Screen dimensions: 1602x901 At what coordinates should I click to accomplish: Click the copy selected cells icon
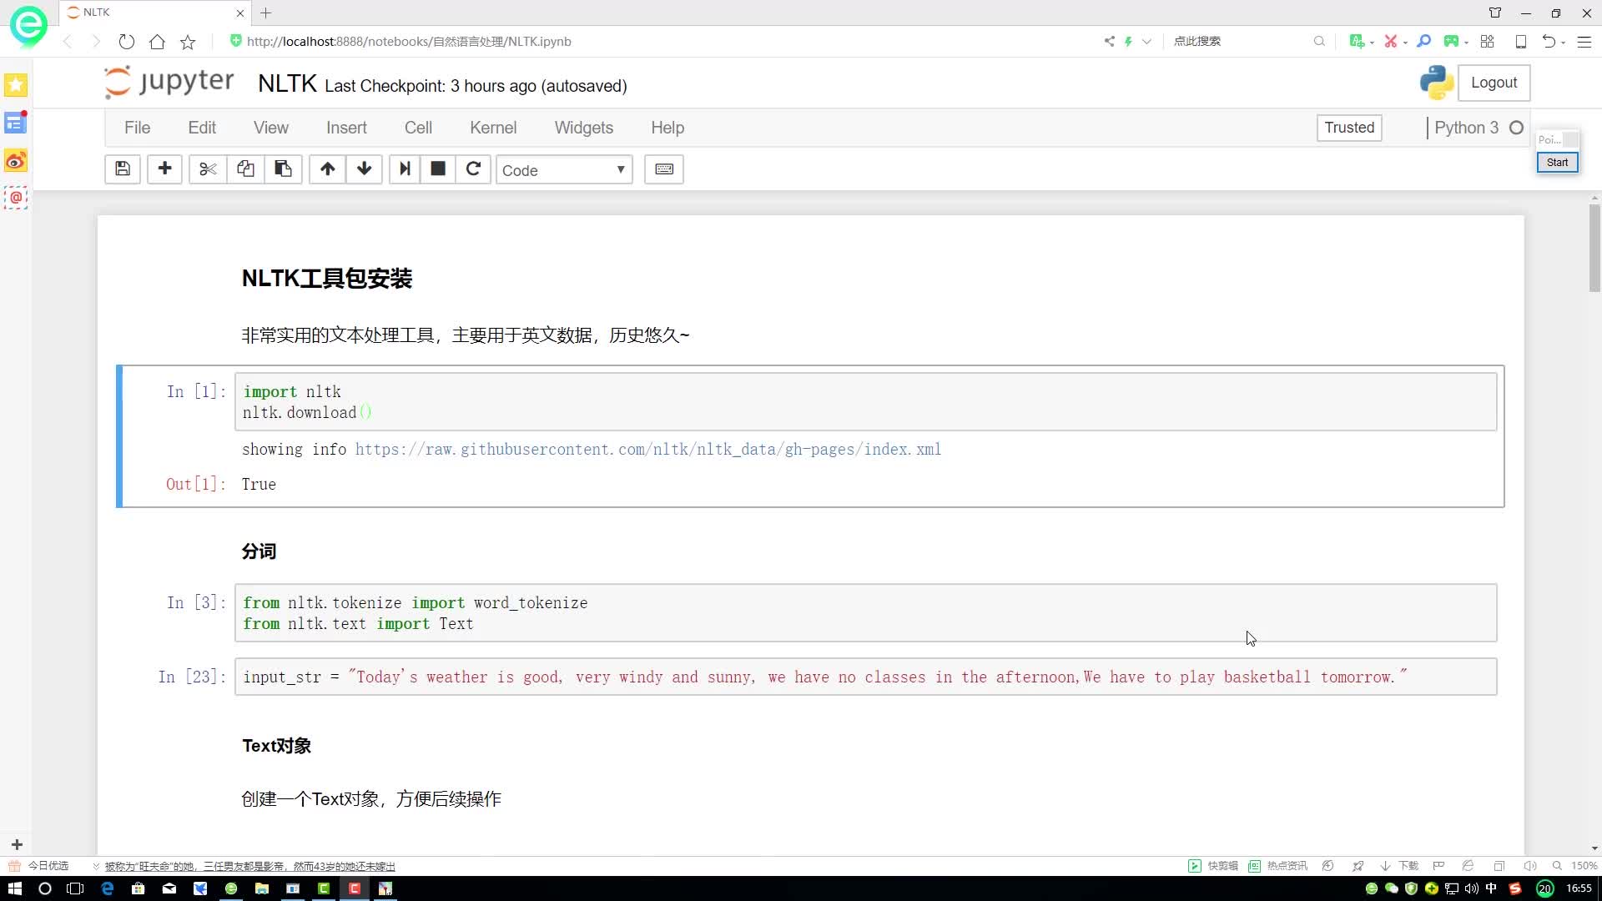pos(245,169)
